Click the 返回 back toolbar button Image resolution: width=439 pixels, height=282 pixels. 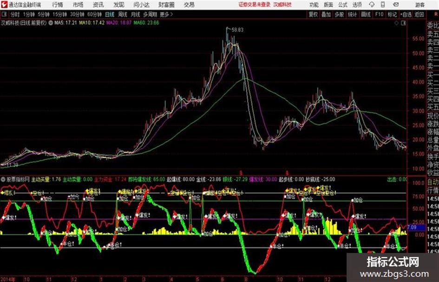coord(419,14)
